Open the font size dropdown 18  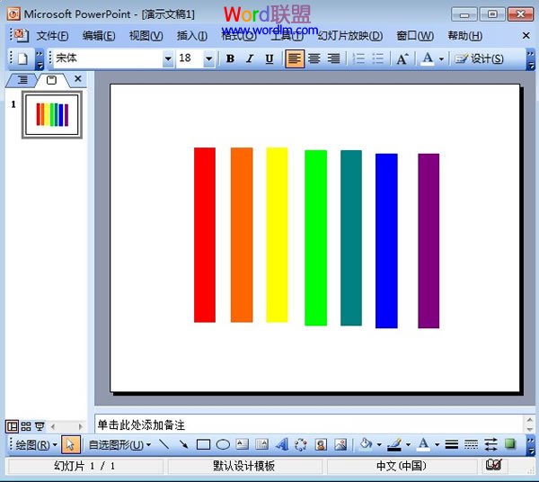click(x=208, y=58)
